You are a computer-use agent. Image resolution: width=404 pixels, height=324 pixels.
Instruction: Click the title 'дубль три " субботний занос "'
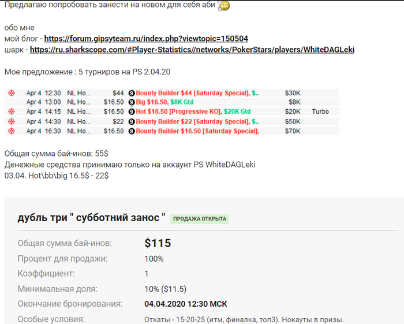click(x=91, y=218)
